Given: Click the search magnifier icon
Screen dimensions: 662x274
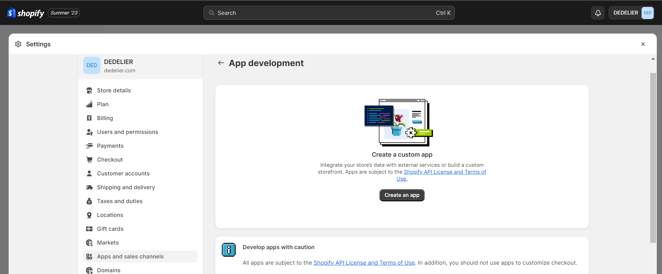Looking at the screenshot, I should point(211,13).
